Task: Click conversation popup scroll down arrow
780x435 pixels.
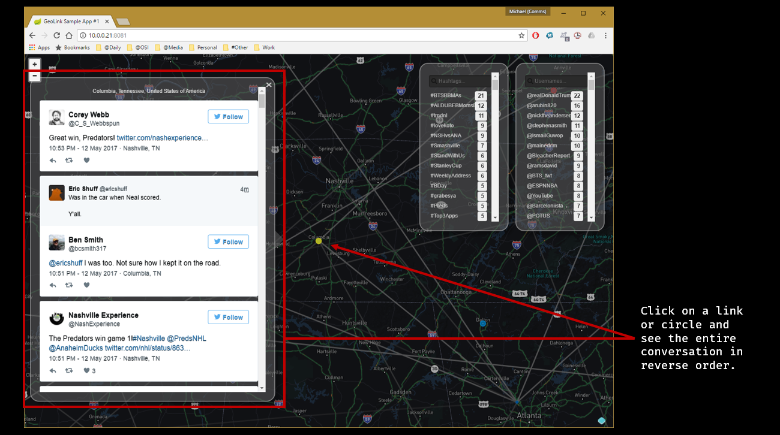Action: pos(262,388)
